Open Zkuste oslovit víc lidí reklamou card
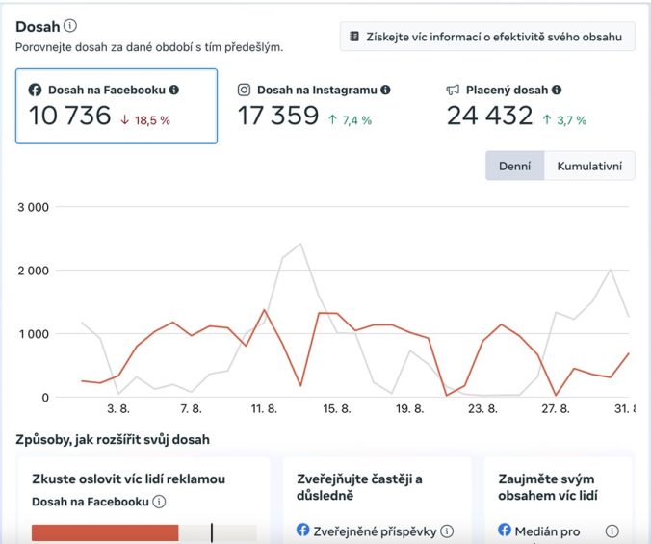 coord(144,479)
